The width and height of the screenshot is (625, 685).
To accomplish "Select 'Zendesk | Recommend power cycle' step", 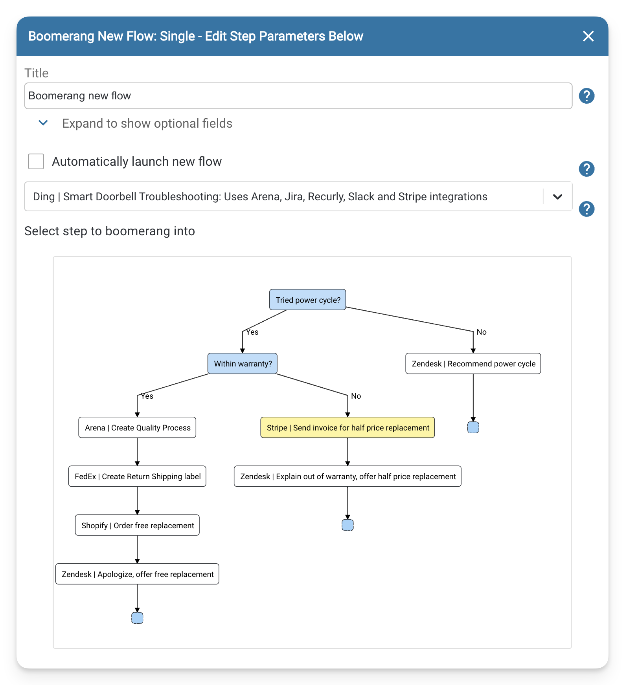I will click(x=473, y=364).
